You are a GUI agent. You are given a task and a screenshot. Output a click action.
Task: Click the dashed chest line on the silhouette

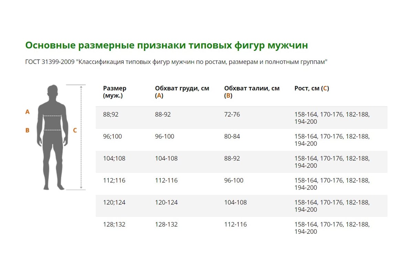(x=52, y=116)
